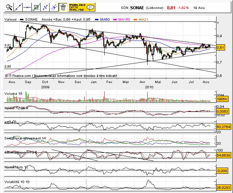Click the (Lisbonne) market label
The width and height of the screenshot is (233, 193).
155,8
